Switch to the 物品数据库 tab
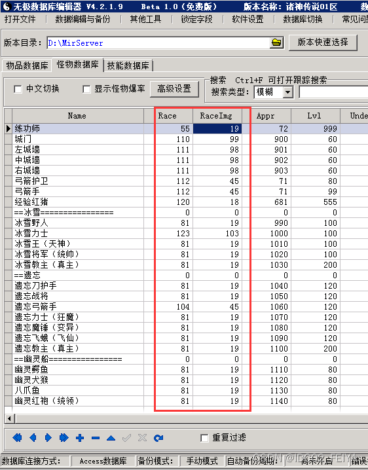The height and width of the screenshot is (470, 368). pos(27,65)
